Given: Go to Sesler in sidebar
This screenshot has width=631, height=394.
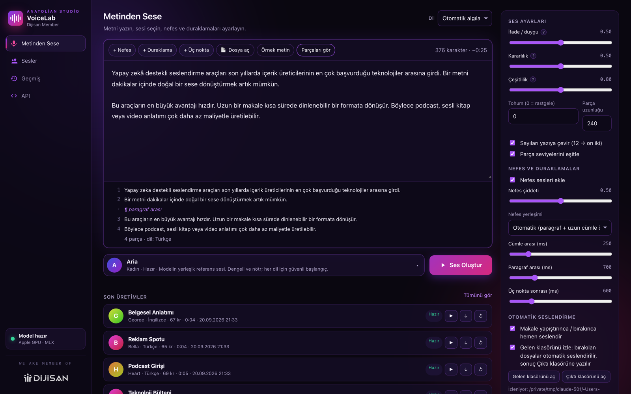Looking at the screenshot, I should click(x=46, y=61).
